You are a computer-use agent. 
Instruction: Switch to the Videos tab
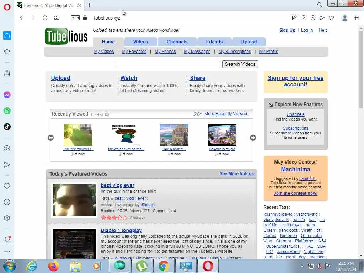coord(140,42)
